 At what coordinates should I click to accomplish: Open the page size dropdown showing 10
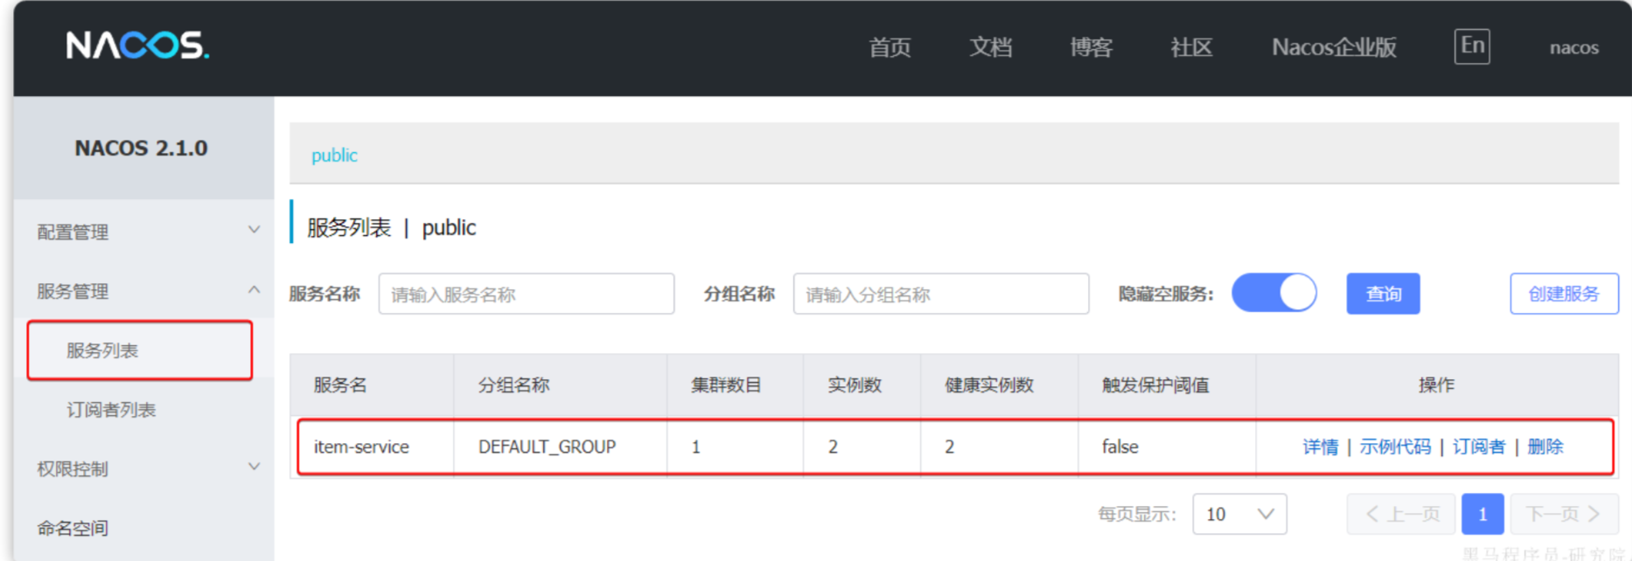pos(1239,514)
